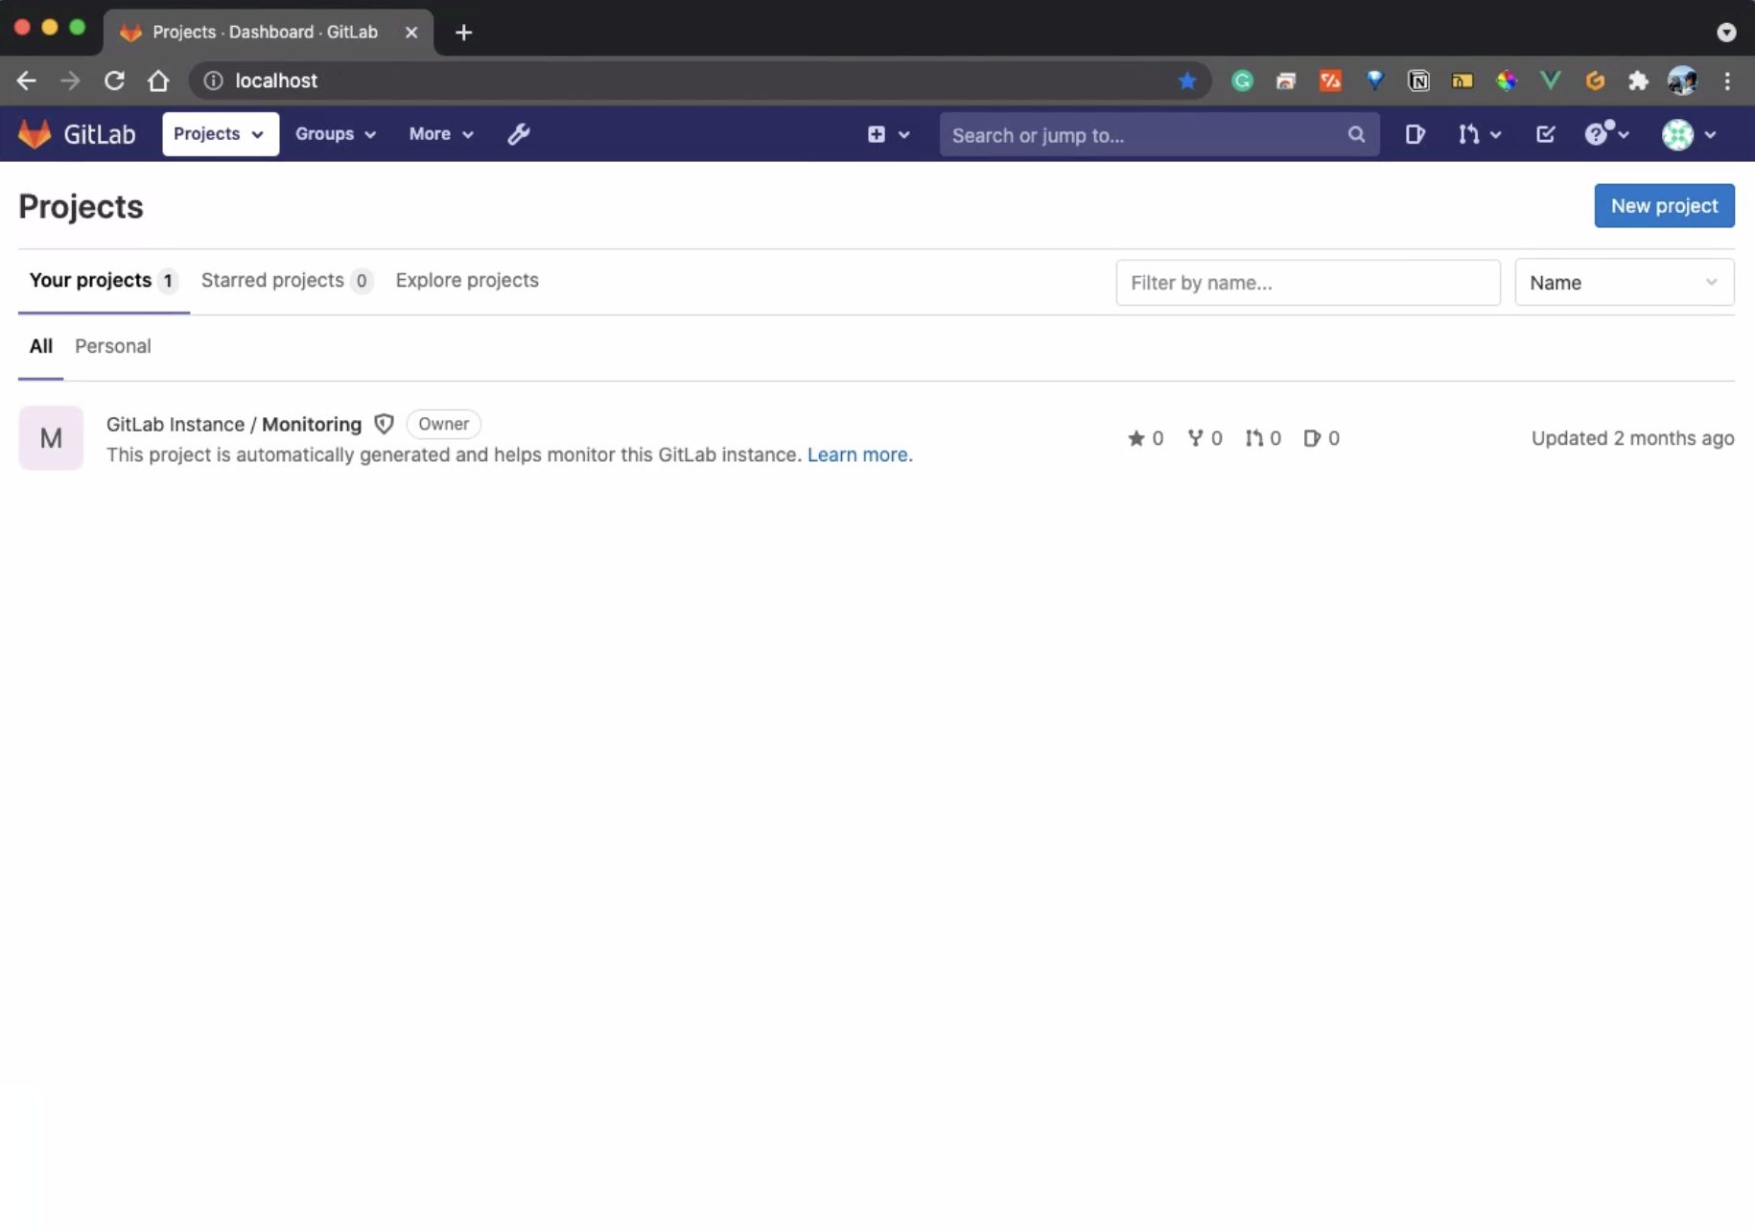Open the tab search arrow in Chrome

(x=1726, y=33)
